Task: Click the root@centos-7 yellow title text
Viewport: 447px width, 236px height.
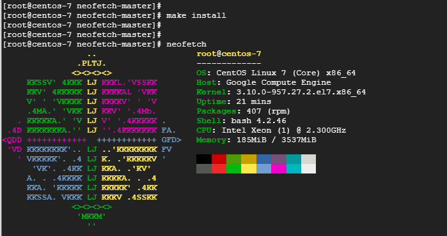Action: (x=229, y=54)
